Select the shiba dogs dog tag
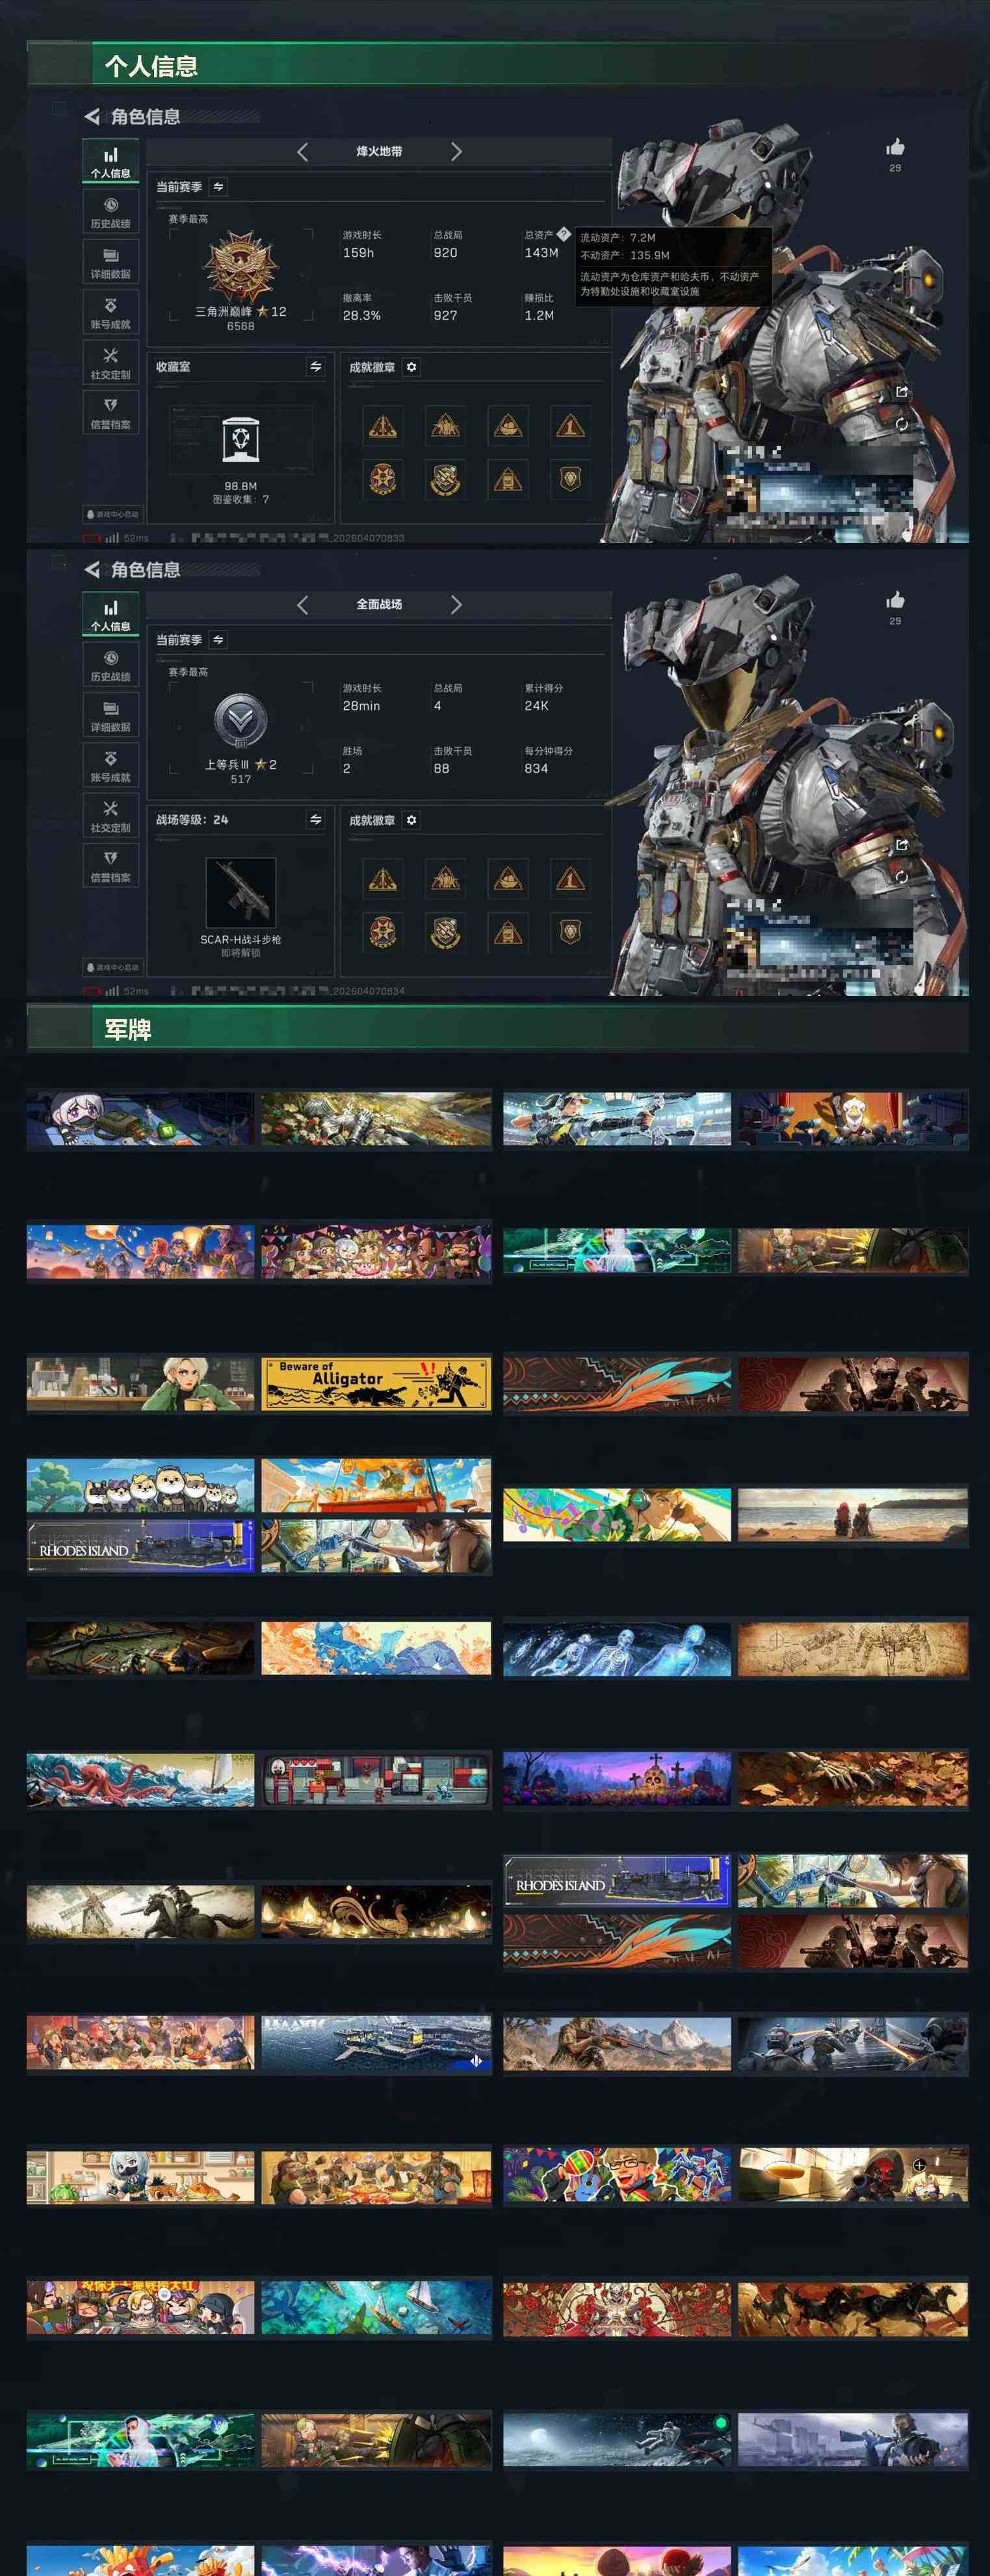 coord(141,1486)
